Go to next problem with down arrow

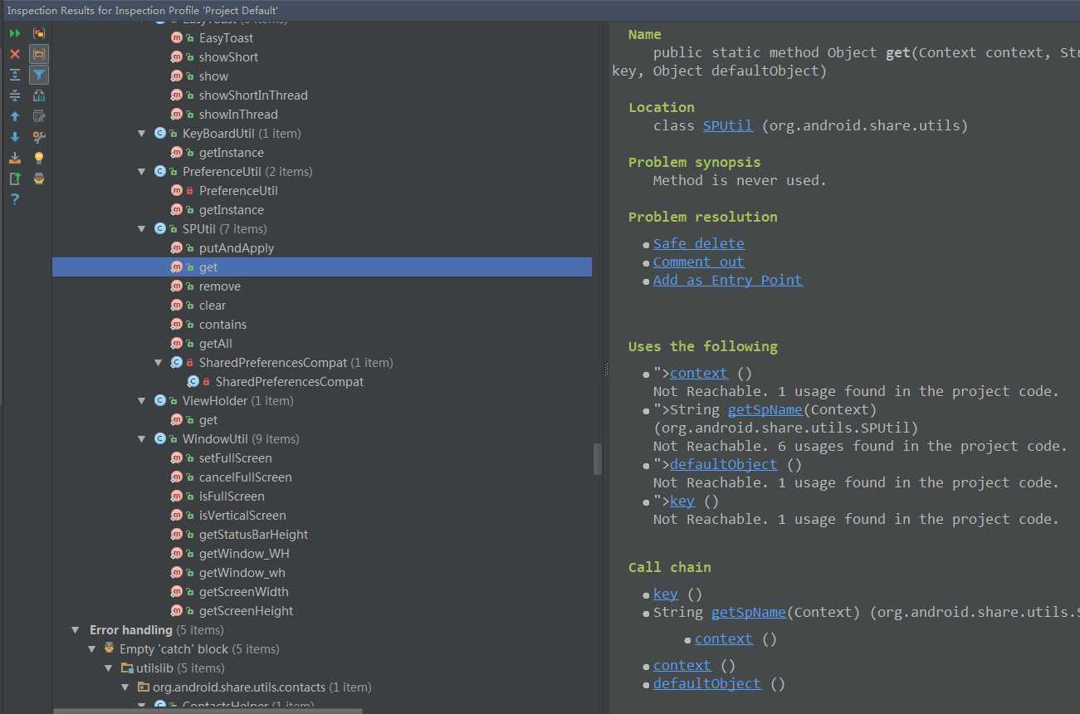[15, 137]
